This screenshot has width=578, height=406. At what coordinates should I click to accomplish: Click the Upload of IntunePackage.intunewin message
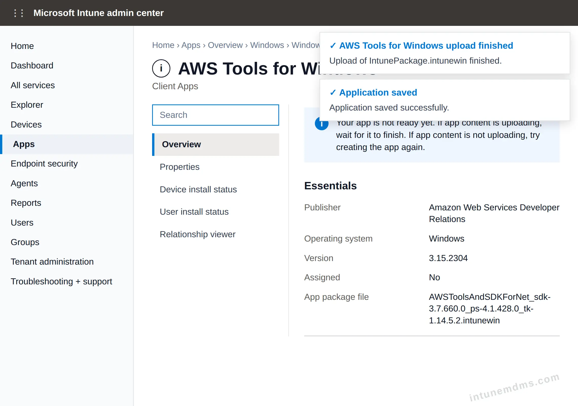tap(415, 61)
